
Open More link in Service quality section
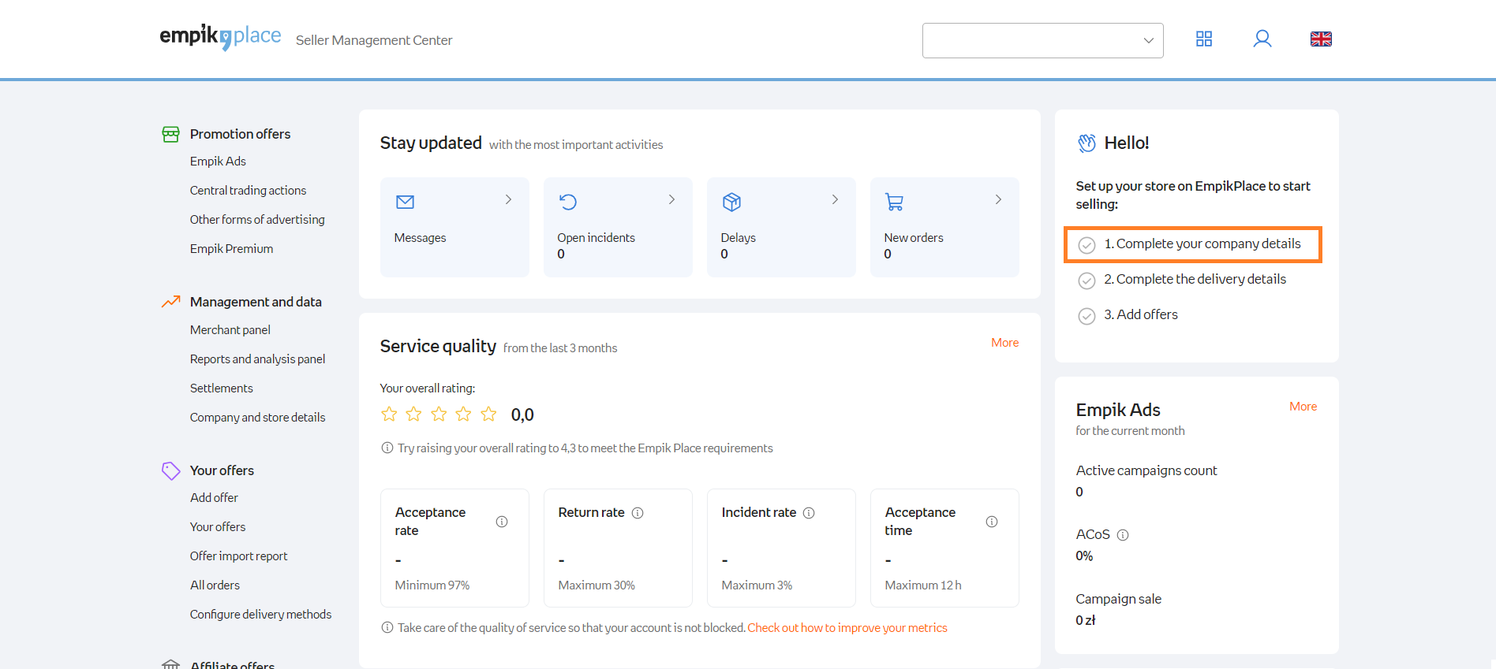point(1004,343)
